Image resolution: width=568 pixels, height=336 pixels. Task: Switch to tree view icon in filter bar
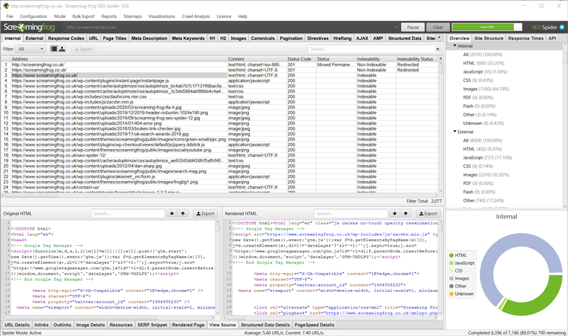click(62, 49)
